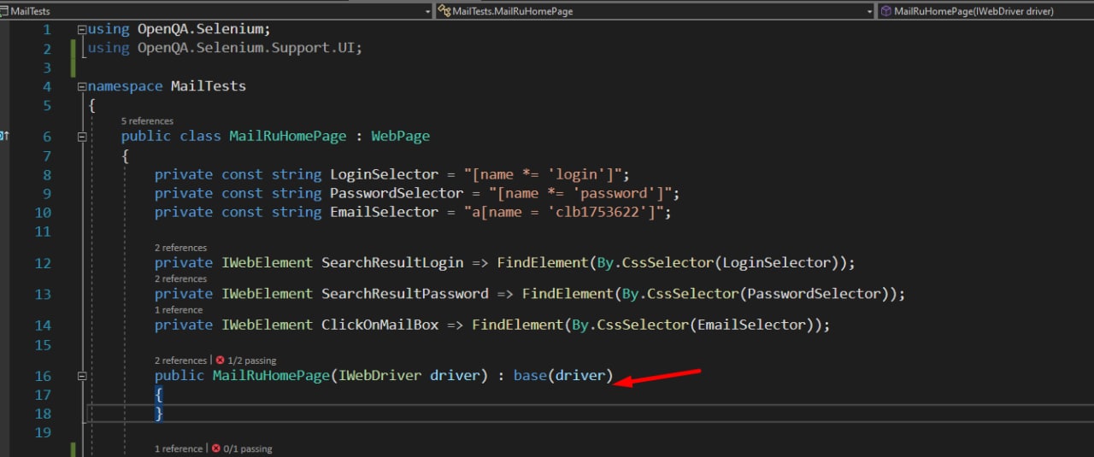Open the 5 references CodeLens link

147,121
